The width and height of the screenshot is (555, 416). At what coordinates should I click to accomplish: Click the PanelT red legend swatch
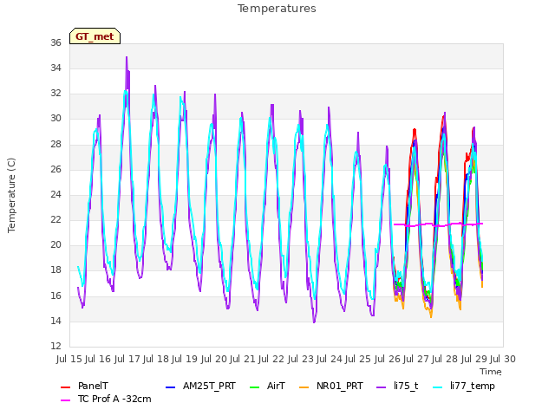pyautogui.click(x=66, y=387)
